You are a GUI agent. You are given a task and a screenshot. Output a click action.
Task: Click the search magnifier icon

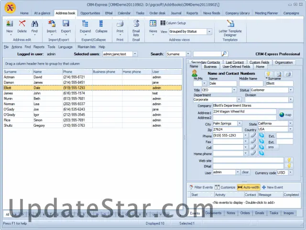(x=225, y=54)
